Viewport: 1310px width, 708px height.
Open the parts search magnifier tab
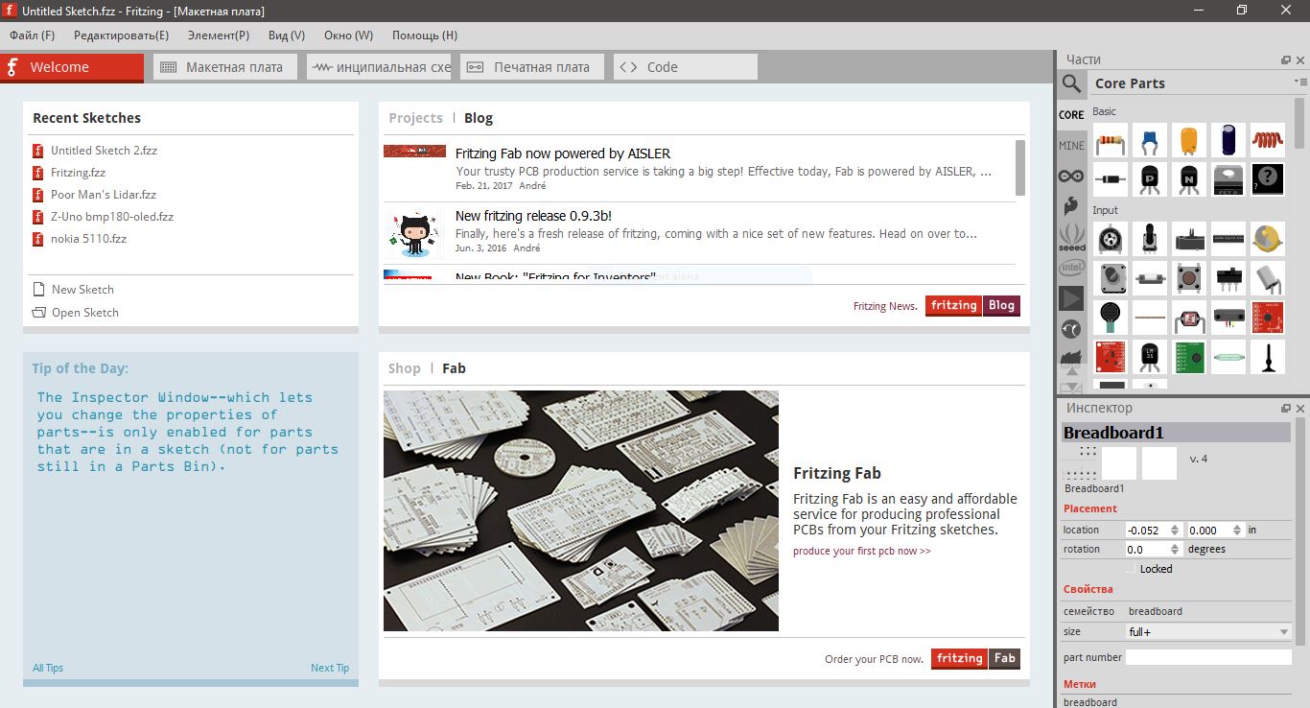point(1071,83)
